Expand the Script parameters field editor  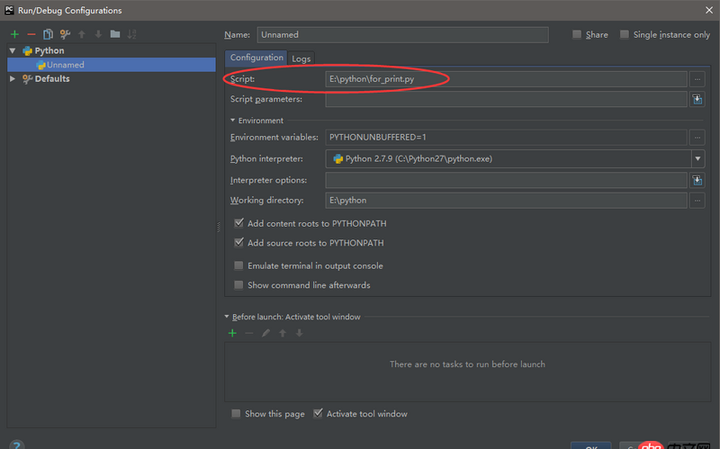697,100
